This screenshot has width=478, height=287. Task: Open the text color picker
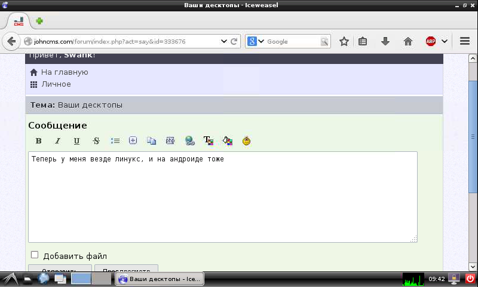coord(209,141)
